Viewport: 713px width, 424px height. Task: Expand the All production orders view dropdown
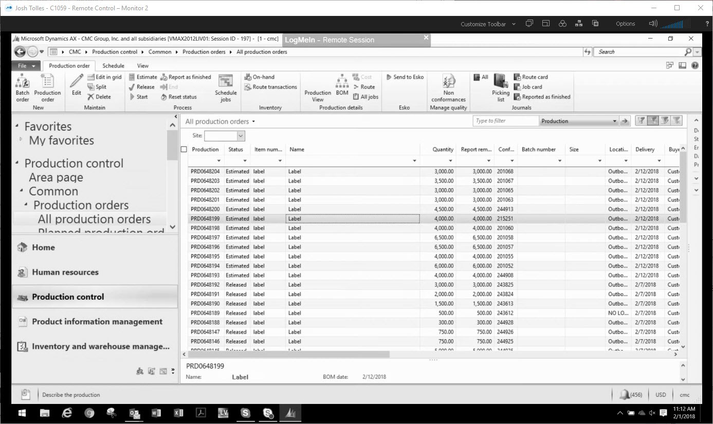pos(253,122)
